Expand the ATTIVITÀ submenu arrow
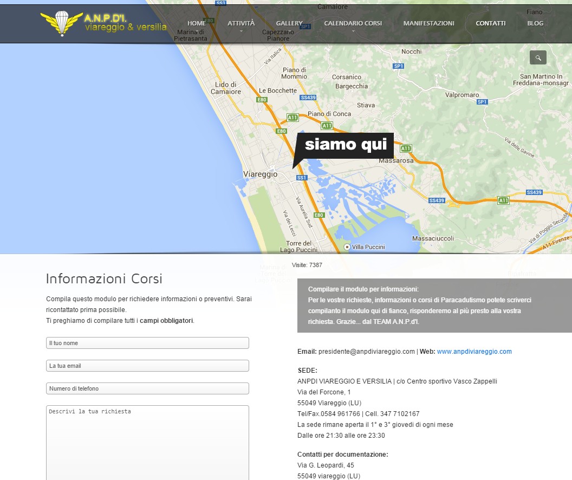Screen dimensions: 572x480 coord(241,31)
